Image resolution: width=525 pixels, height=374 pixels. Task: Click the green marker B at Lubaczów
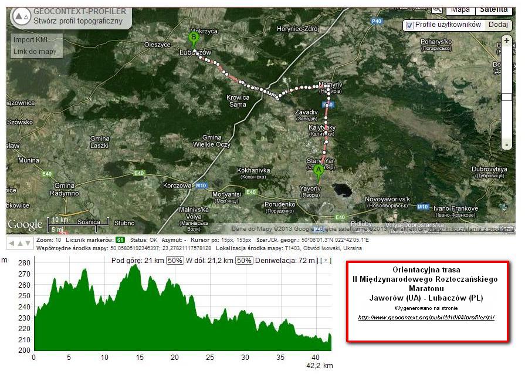pos(194,38)
